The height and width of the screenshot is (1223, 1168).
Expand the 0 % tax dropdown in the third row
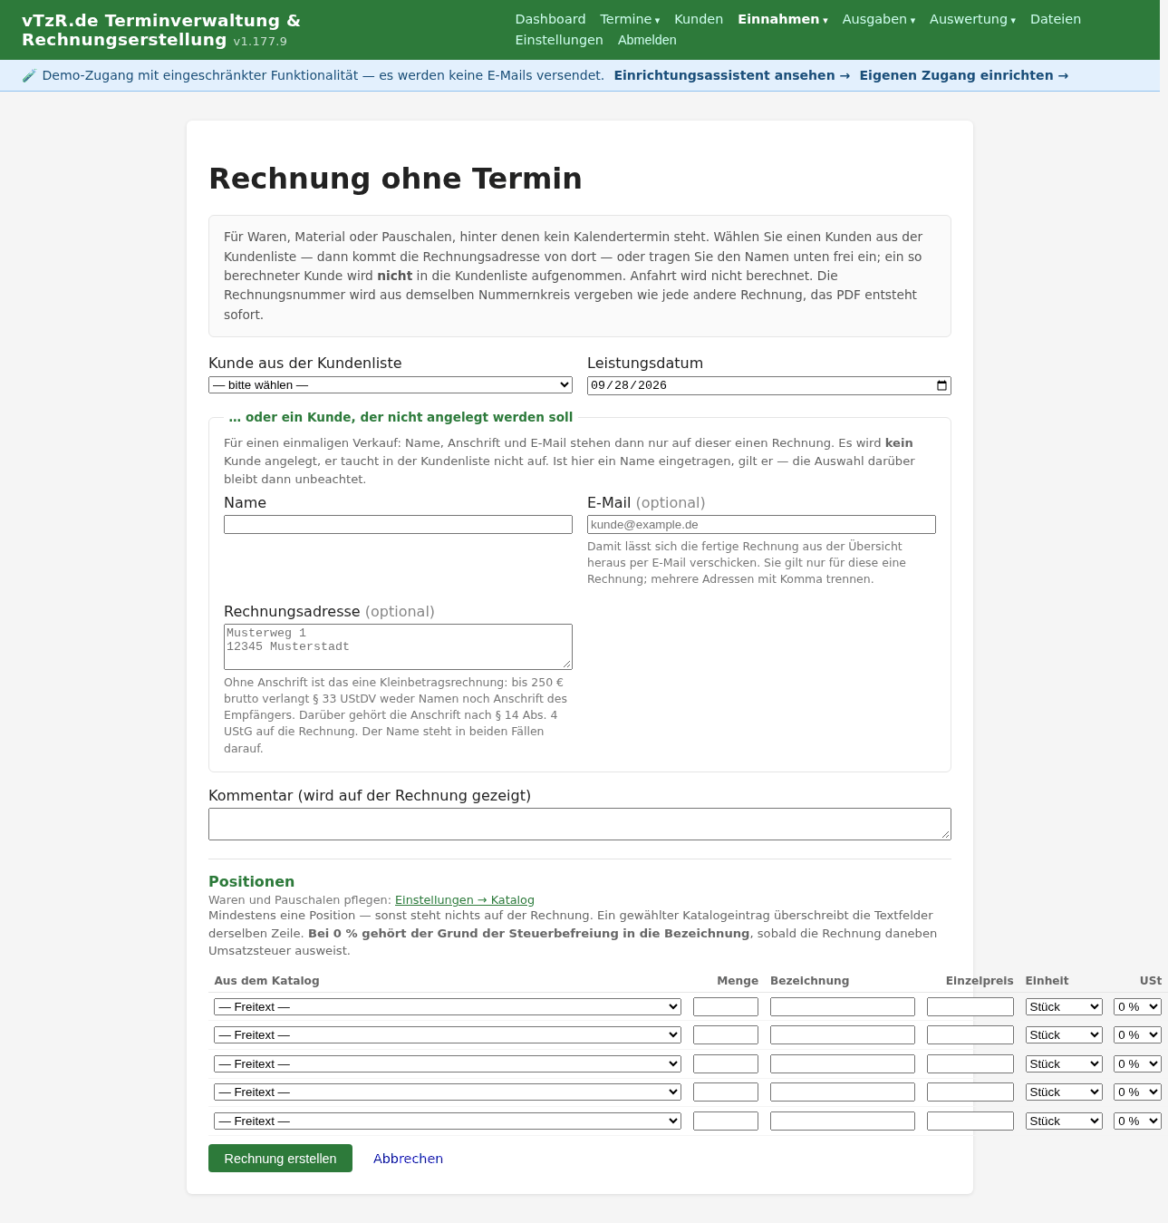coord(1137,1064)
